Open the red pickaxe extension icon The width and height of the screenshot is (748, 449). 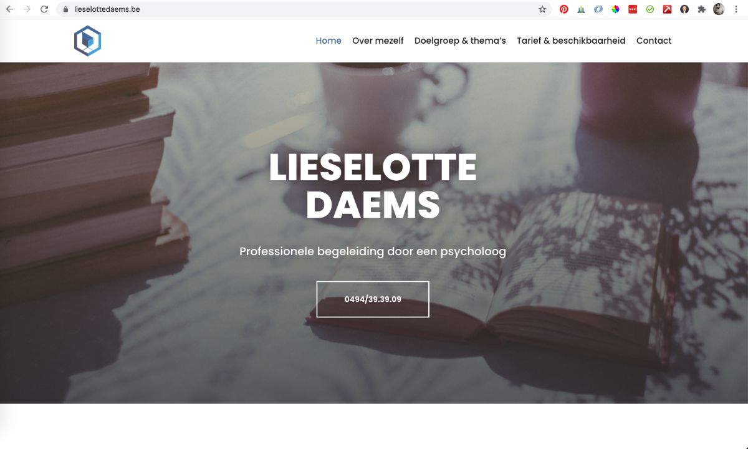point(667,9)
